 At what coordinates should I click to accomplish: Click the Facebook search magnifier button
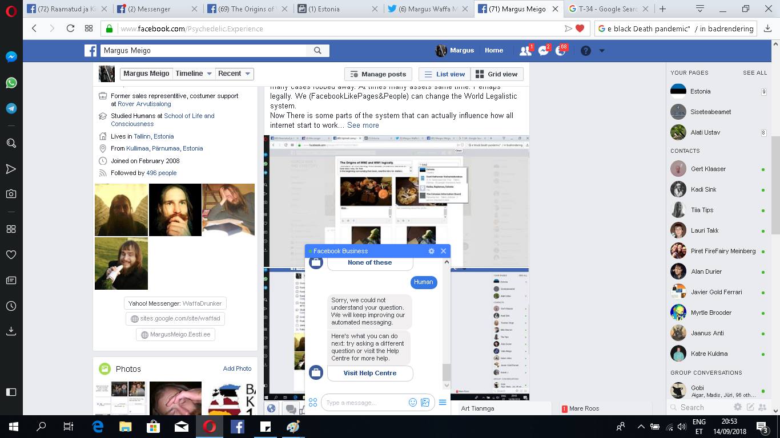[317, 51]
